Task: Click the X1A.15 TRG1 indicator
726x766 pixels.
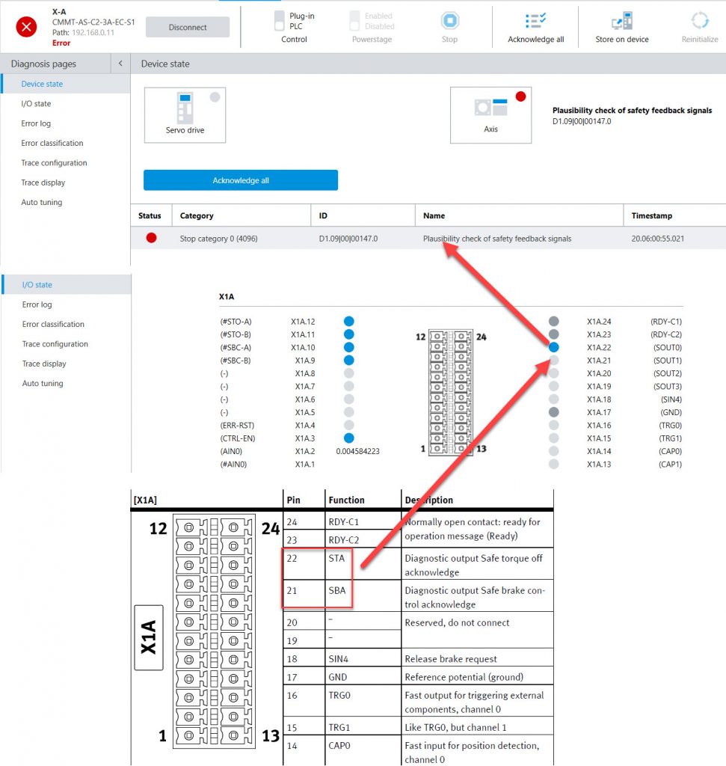Action: click(553, 438)
